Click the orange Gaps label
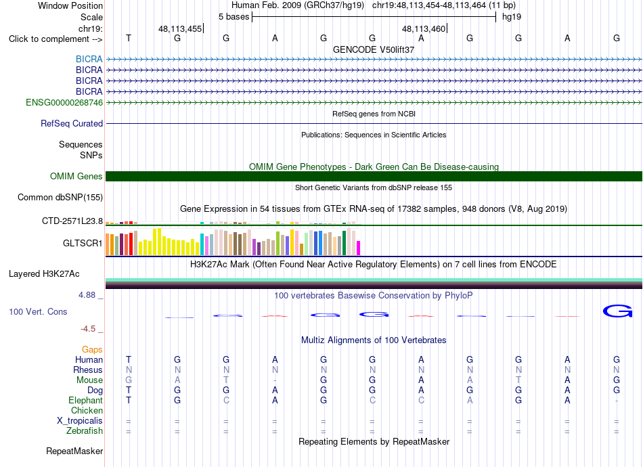 pyautogui.click(x=92, y=350)
